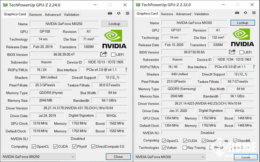Open the NVIDIA GeForce MX250 GPU dropdown
260x162 pixels.
(39, 157)
